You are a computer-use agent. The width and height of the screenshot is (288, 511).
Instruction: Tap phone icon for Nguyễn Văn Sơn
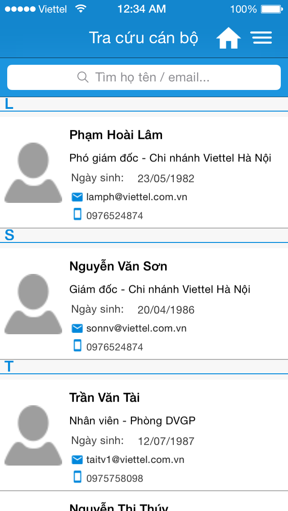coord(77,346)
